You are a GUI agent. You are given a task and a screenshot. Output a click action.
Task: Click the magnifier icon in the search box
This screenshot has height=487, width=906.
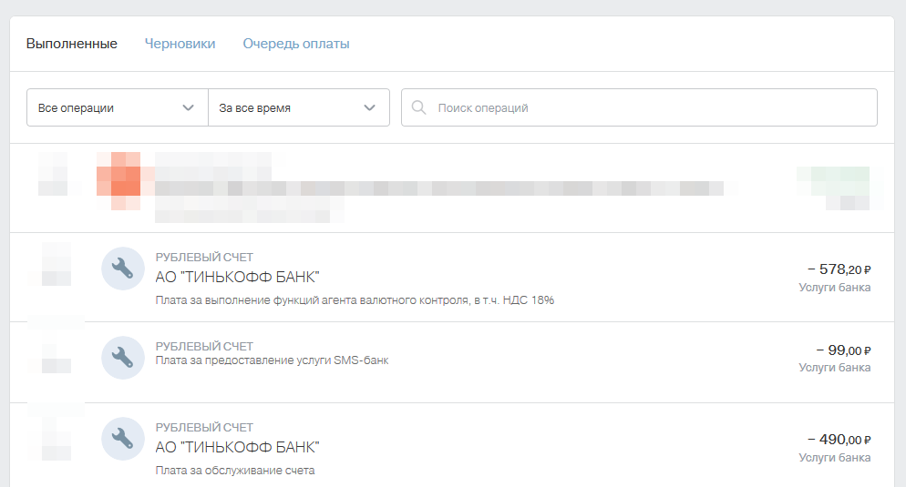click(419, 107)
